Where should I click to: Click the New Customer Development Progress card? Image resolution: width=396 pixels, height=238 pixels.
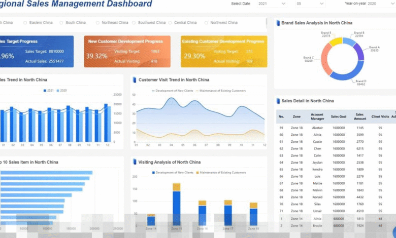pyautogui.click(x=128, y=52)
